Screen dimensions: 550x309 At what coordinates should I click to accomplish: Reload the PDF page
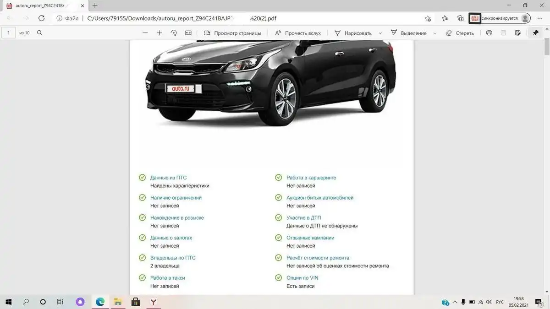click(41, 18)
